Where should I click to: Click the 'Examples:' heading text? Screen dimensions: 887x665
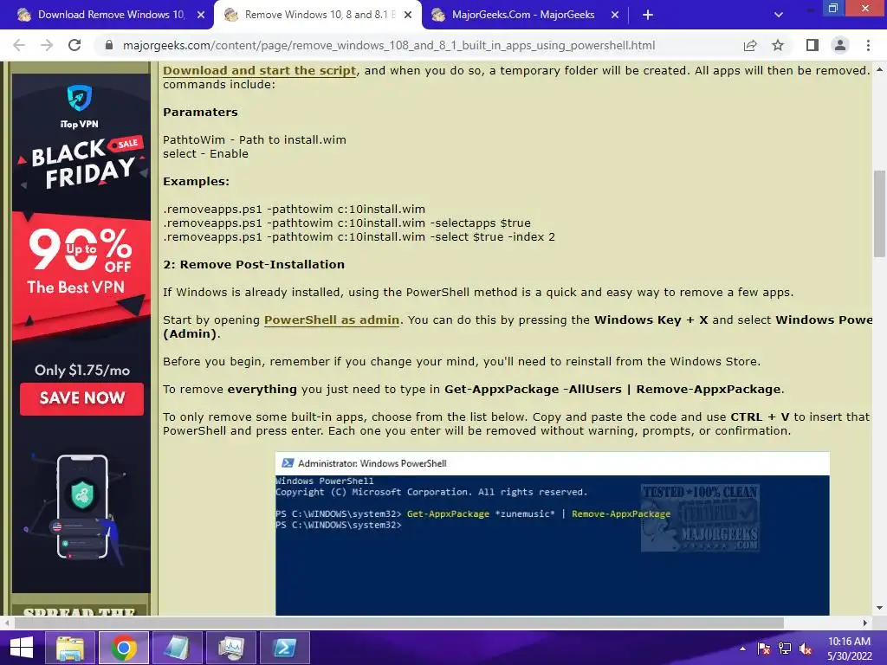coord(197,182)
